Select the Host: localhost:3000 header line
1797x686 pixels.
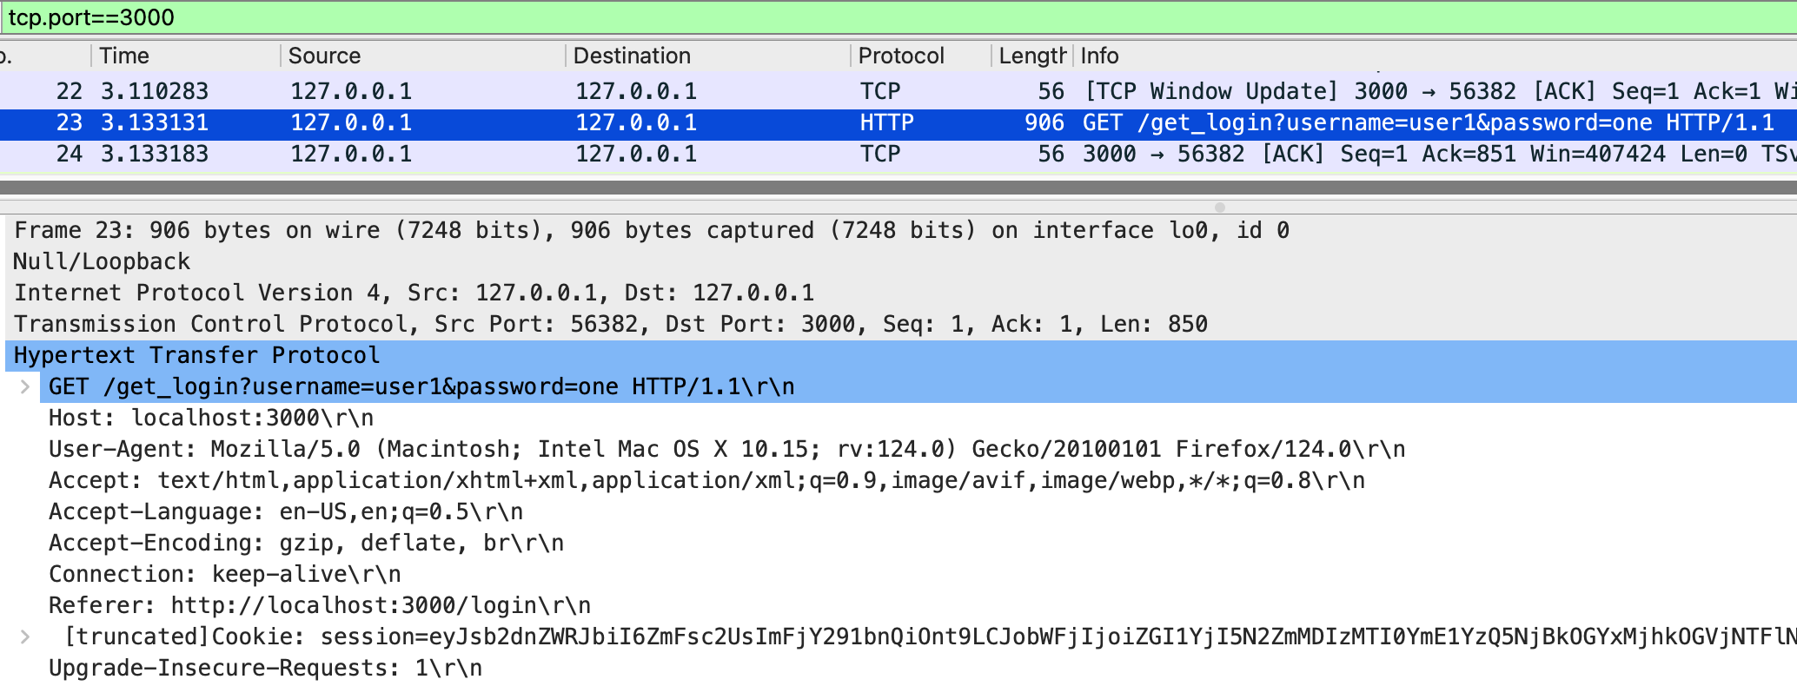(x=211, y=418)
